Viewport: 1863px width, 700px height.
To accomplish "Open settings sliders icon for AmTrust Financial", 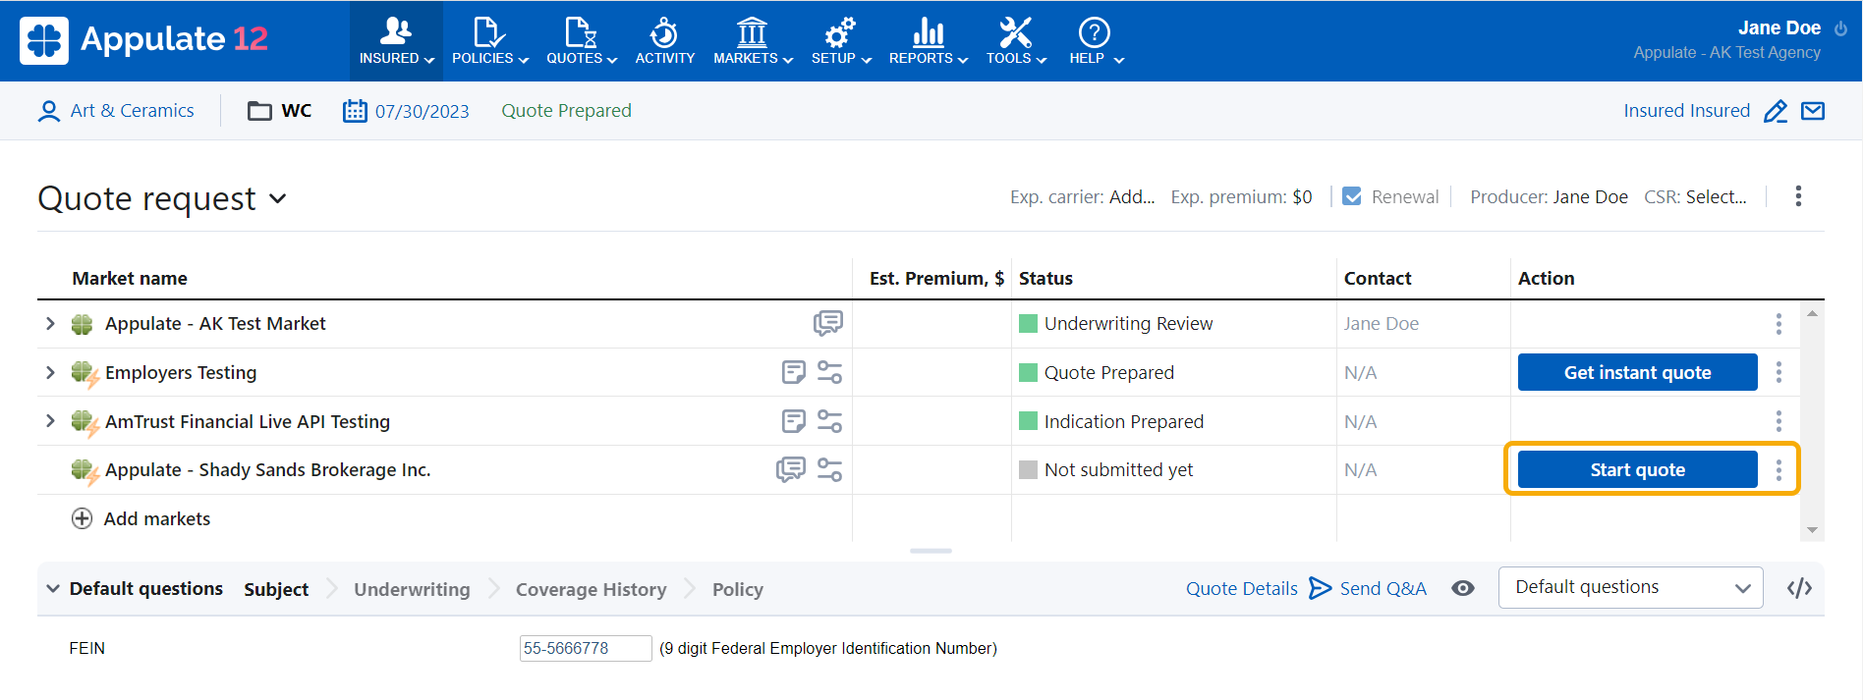I will (829, 421).
